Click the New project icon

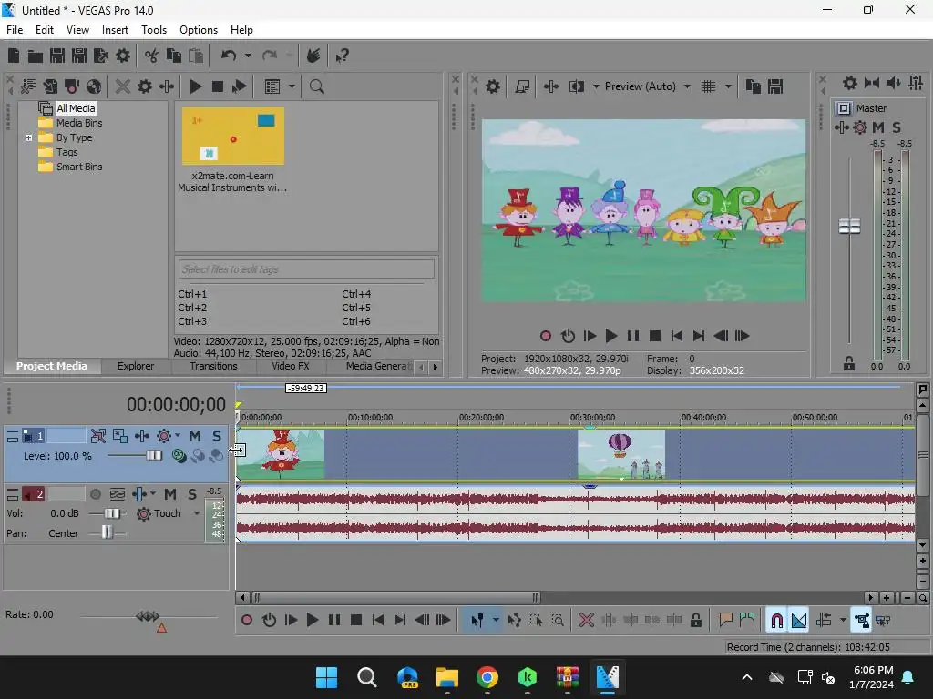13,56
